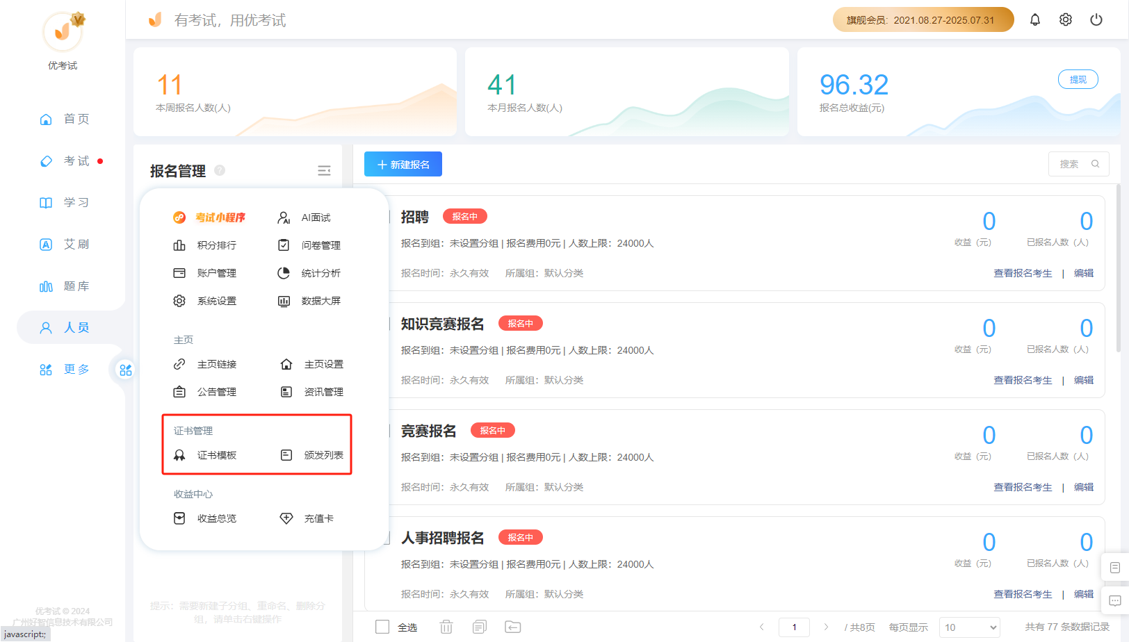Open the notification bell icon
1129x642 pixels.
pos(1034,19)
